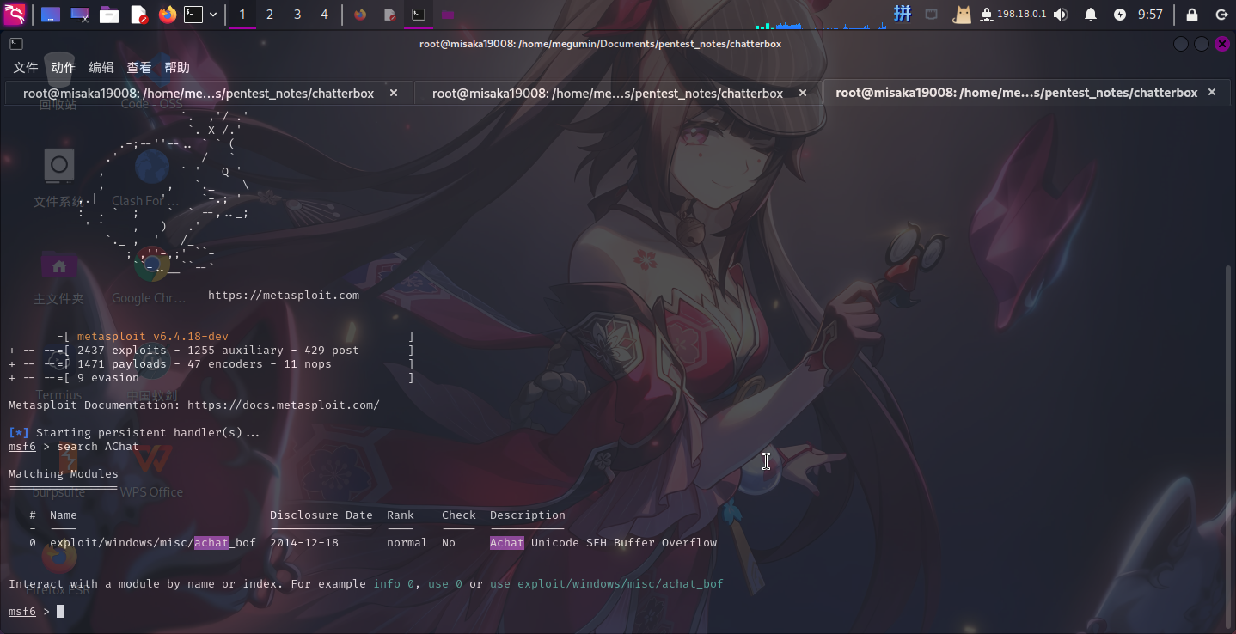Screen dimensions: 1236x634
Task: Open the 动作 menu
Action: (x=64, y=68)
